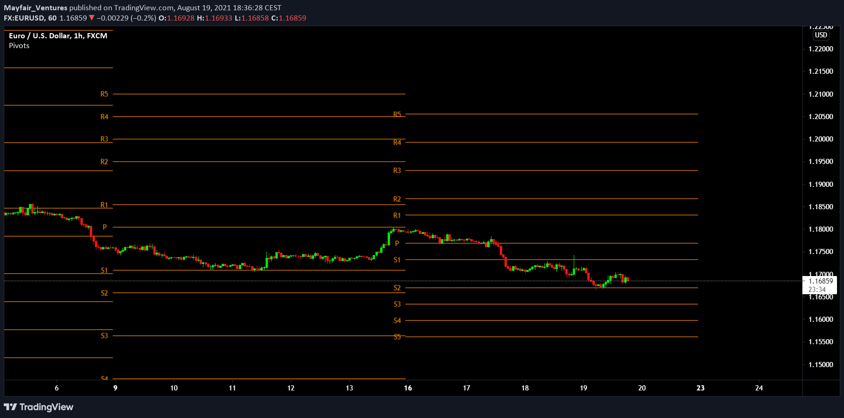Image resolution: width=844 pixels, height=418 pixels.
Task: Click the TradingView logo at bottom
Action: tap(39, 407)
